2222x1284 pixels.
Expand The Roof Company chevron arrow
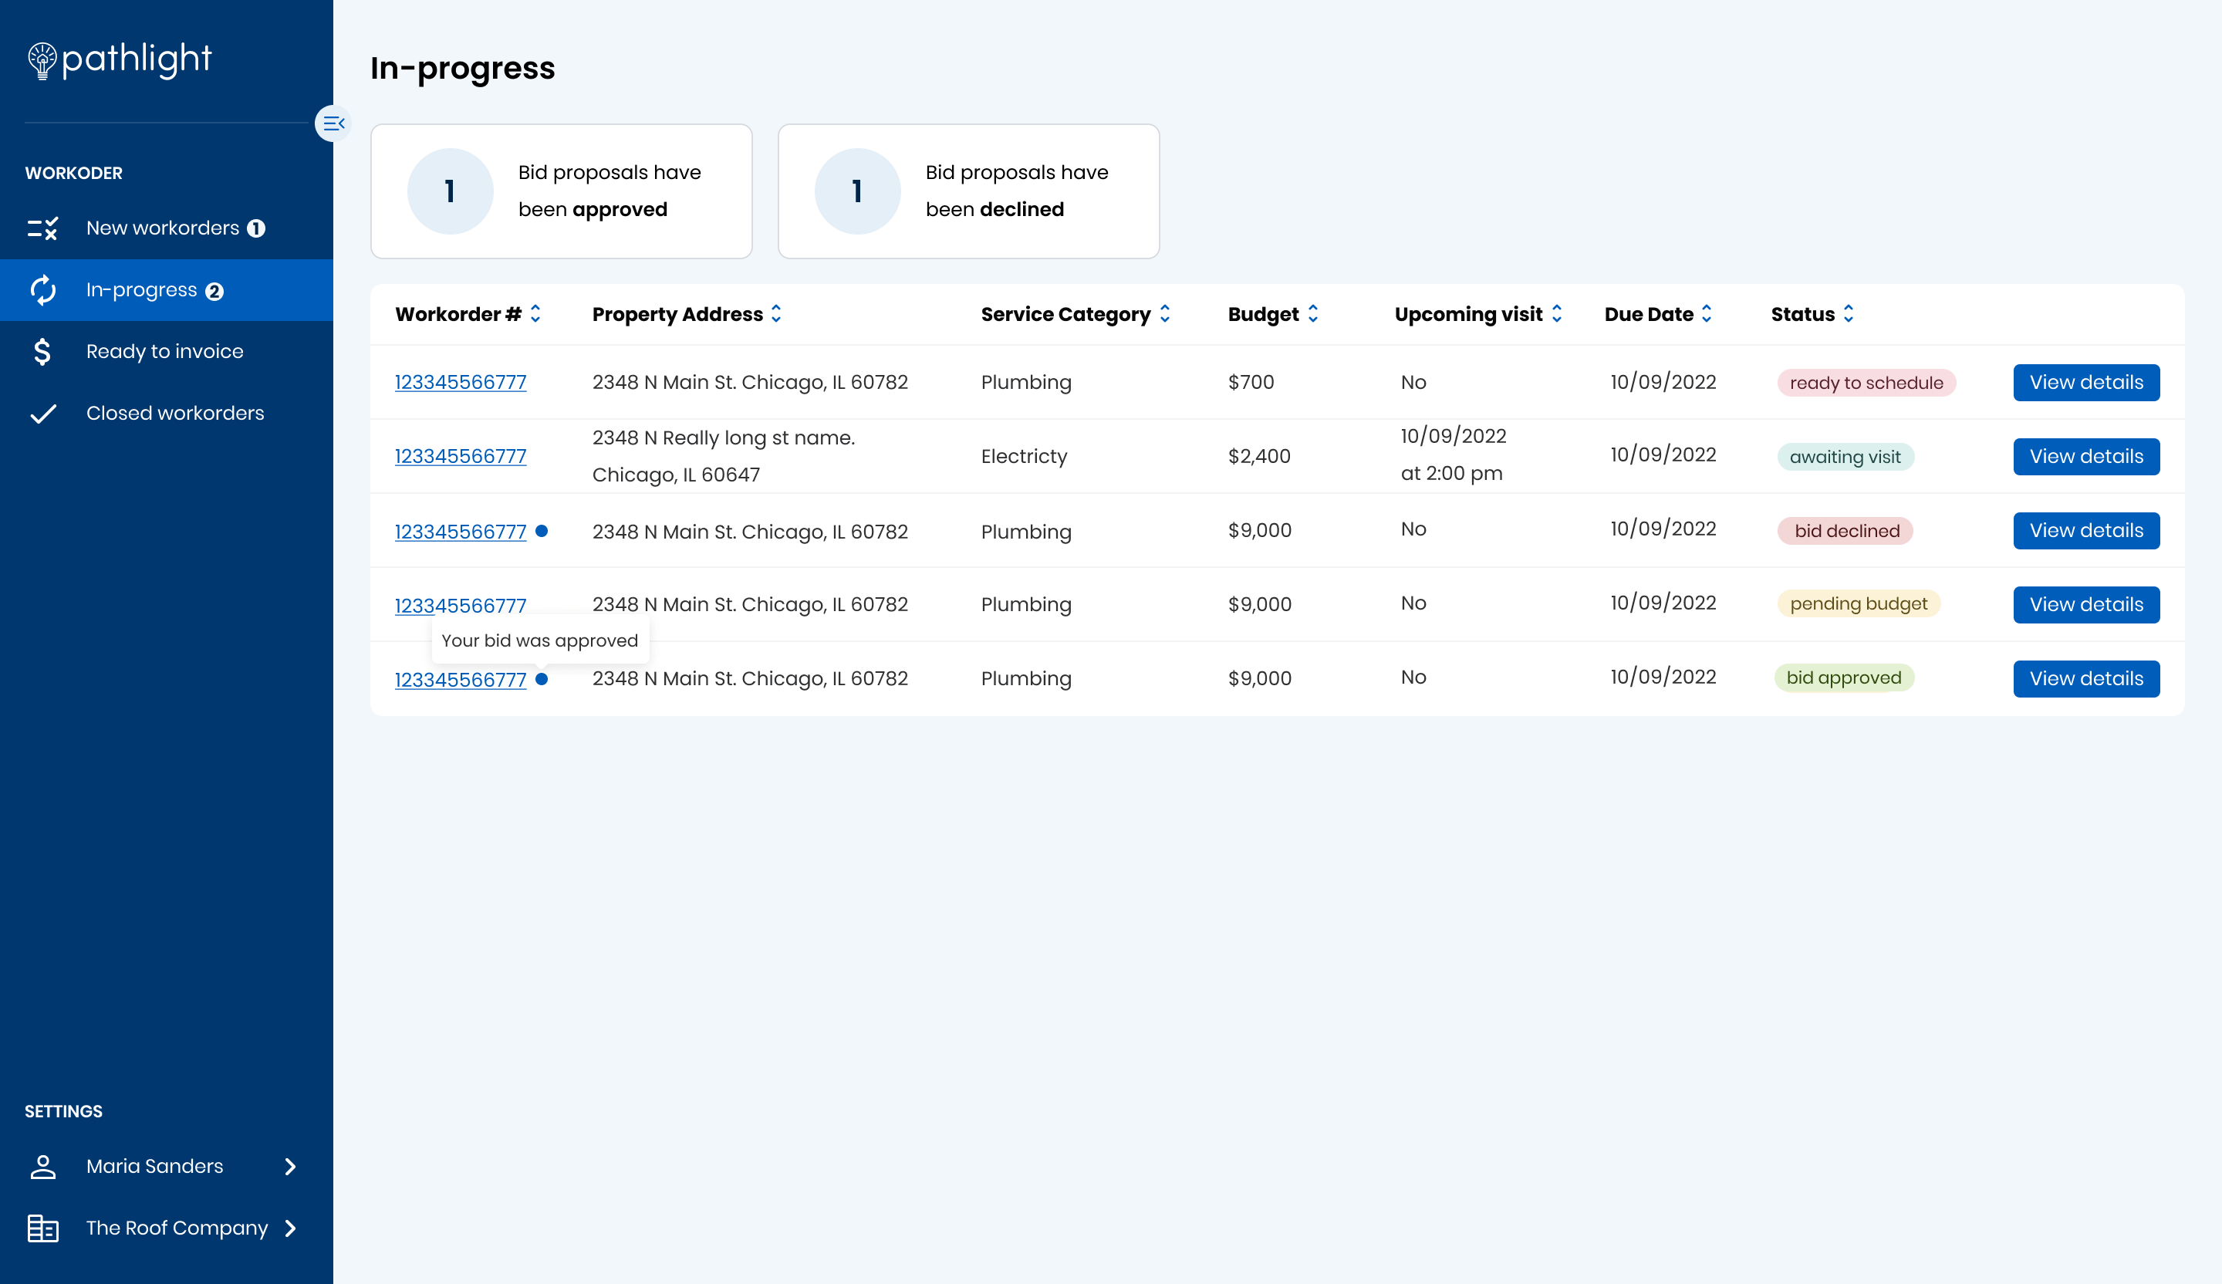290,1228
